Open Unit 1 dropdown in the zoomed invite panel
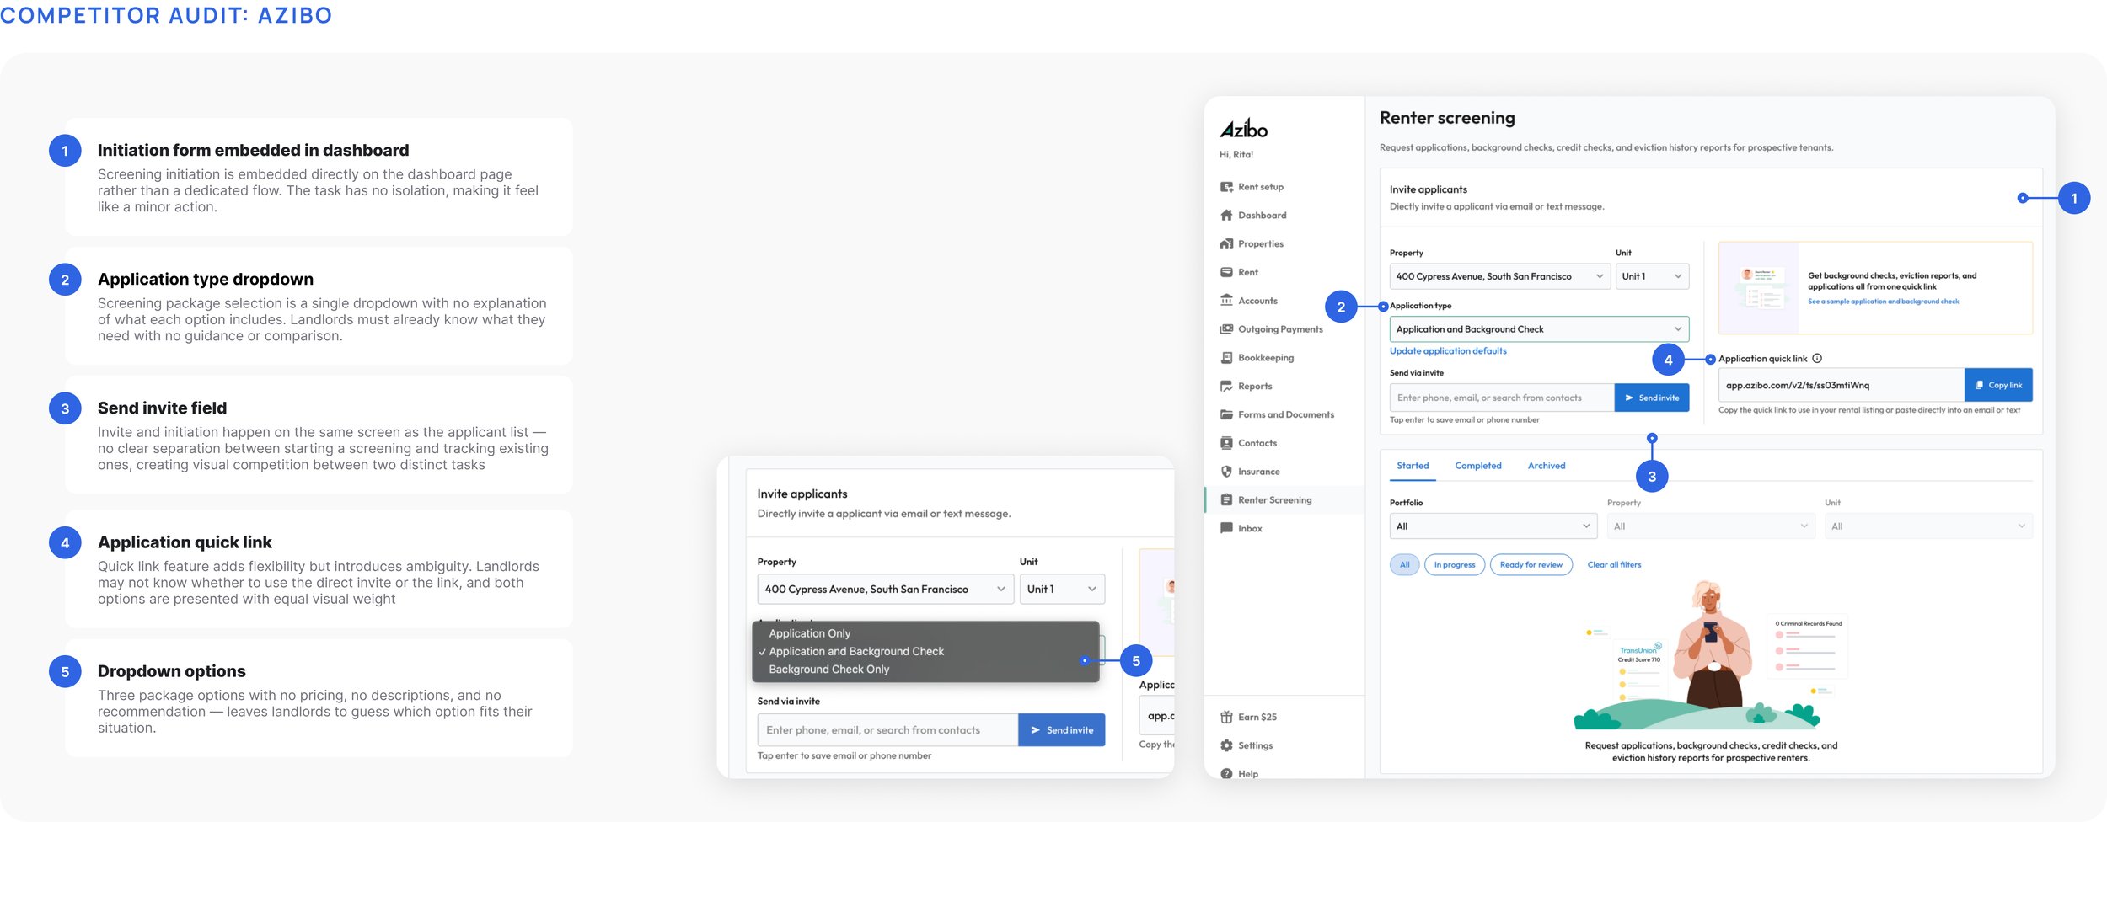2107x902 pixels. [1062, 590]
